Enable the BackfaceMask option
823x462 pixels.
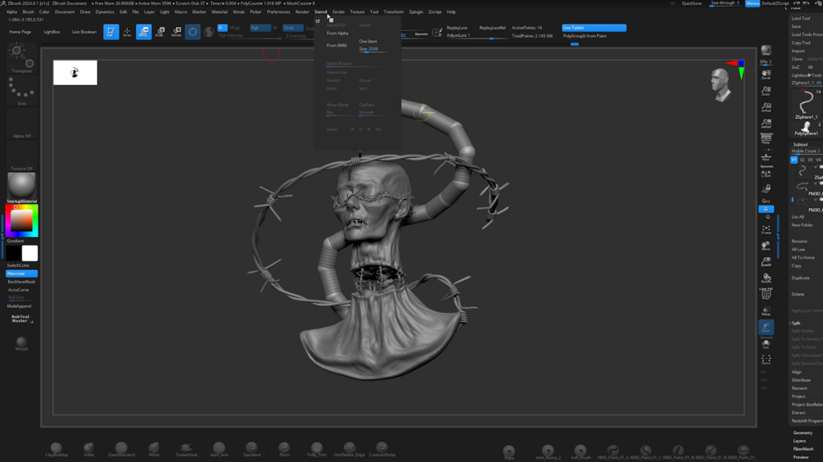tap(21, 282)
